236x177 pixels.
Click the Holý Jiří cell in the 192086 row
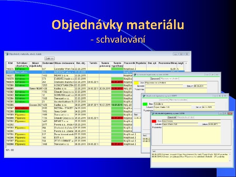pyautogui.click(x=128, y=105)
